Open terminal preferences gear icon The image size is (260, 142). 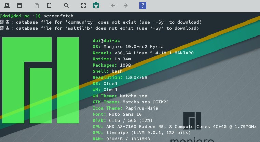coord(96,5)
